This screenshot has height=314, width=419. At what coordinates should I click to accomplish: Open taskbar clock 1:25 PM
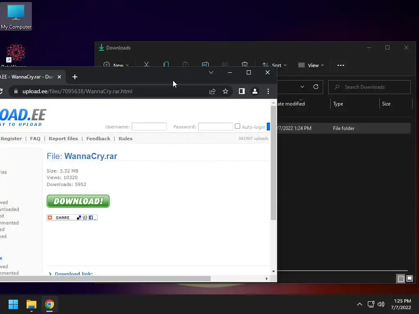pyautogui.click(x=401, y=304)
